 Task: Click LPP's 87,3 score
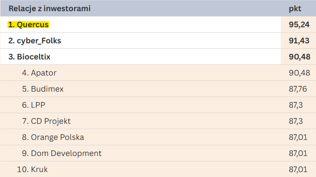296,105
